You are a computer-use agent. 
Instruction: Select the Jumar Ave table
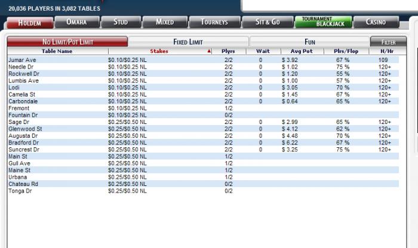203,60
